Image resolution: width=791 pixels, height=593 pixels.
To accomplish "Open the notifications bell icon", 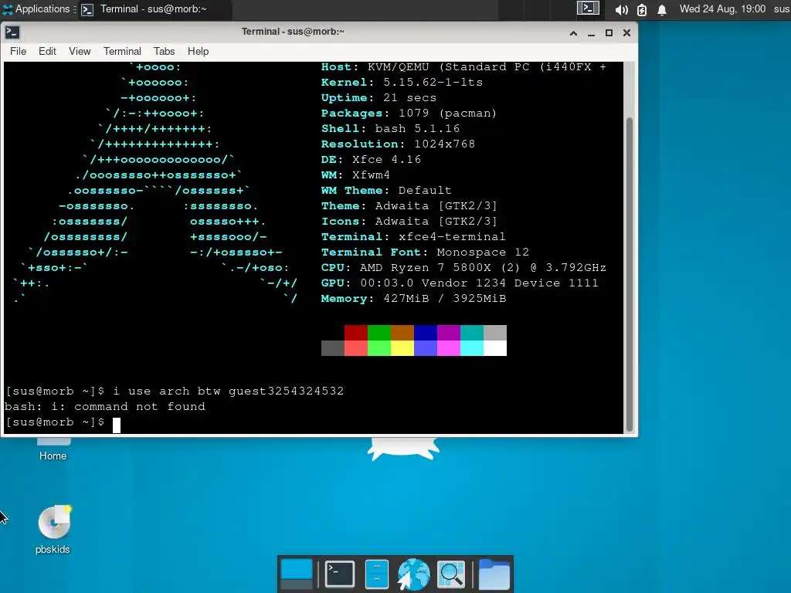I will click(662, 9).
